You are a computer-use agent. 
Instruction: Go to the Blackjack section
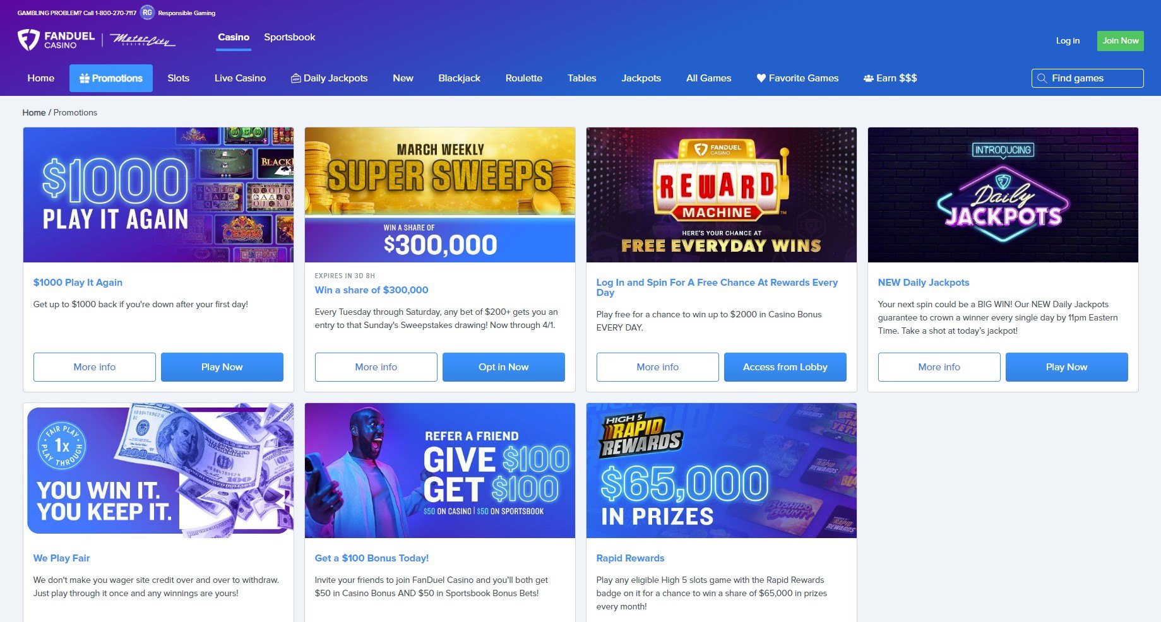tap(459, 78)
